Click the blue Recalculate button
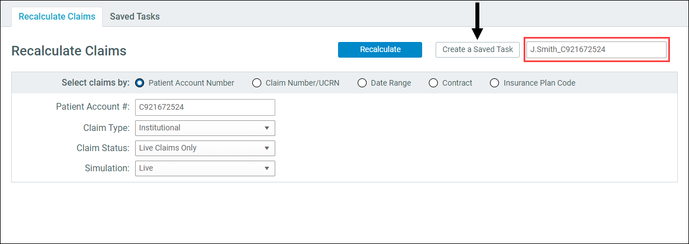This screenshot has height=244, width=689. point(380,49)
